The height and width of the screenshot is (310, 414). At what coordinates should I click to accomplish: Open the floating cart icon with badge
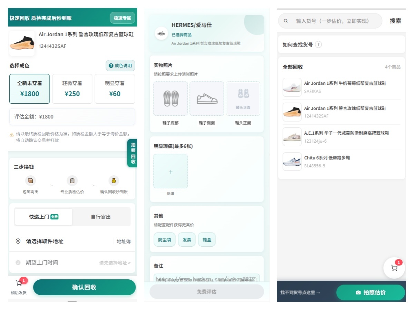coord(394,268)
